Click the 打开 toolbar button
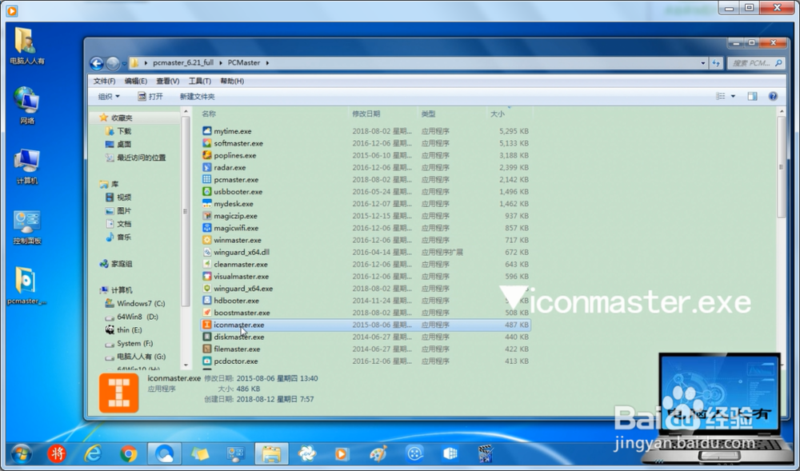 click(150, 96)
